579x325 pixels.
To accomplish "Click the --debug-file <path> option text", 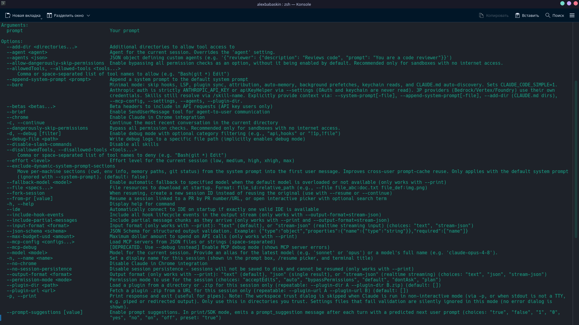I will point(32,139).
